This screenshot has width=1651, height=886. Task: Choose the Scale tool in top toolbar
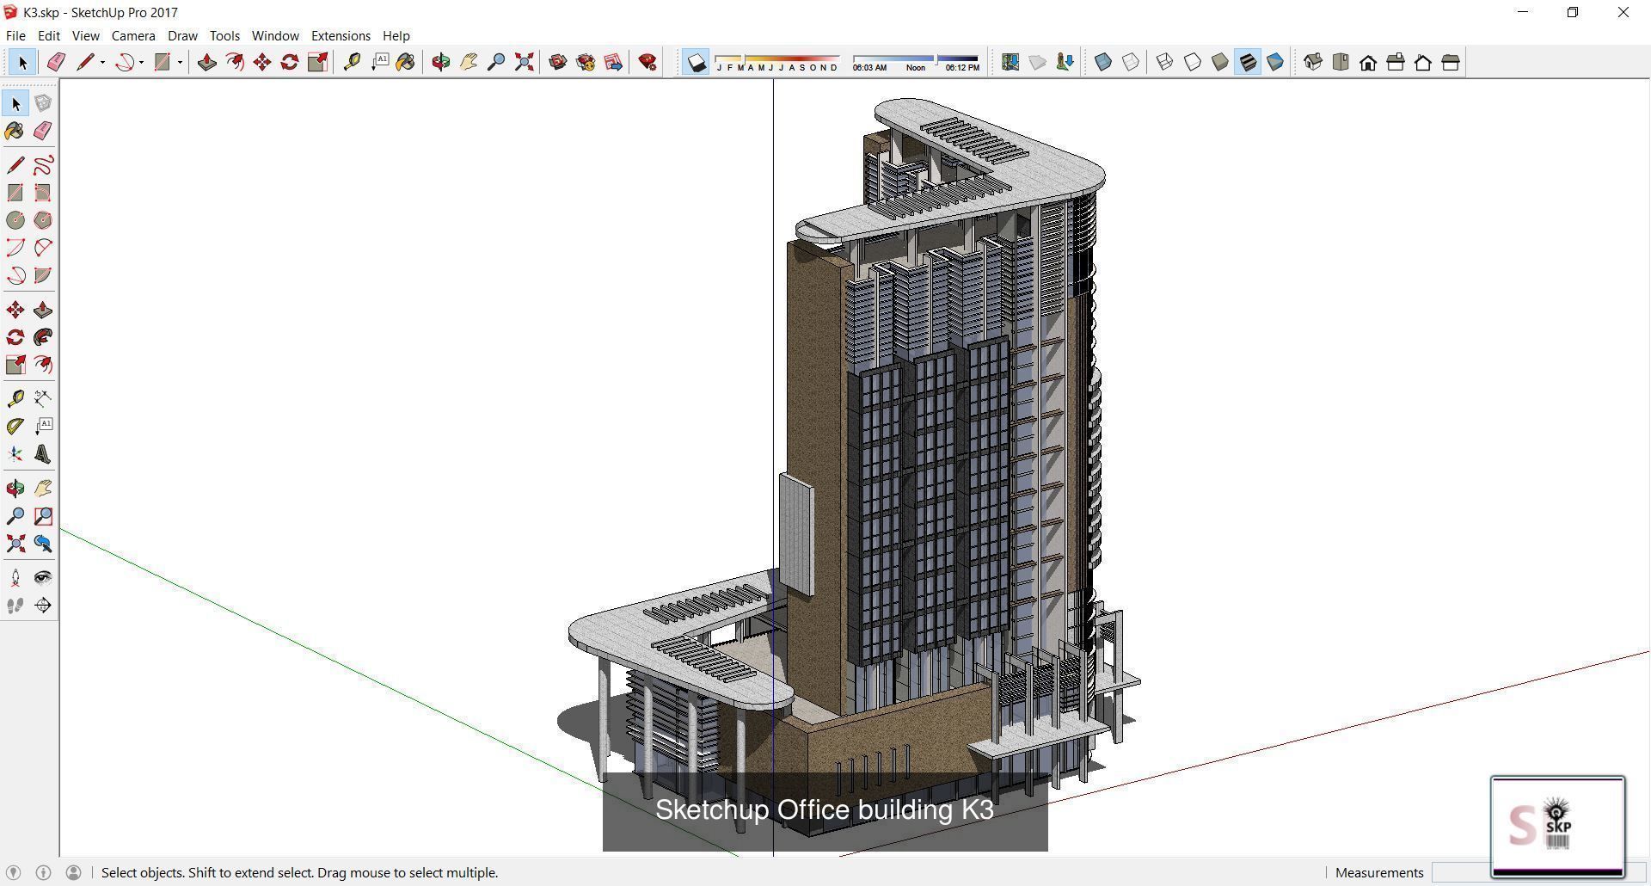pos(317,62)
